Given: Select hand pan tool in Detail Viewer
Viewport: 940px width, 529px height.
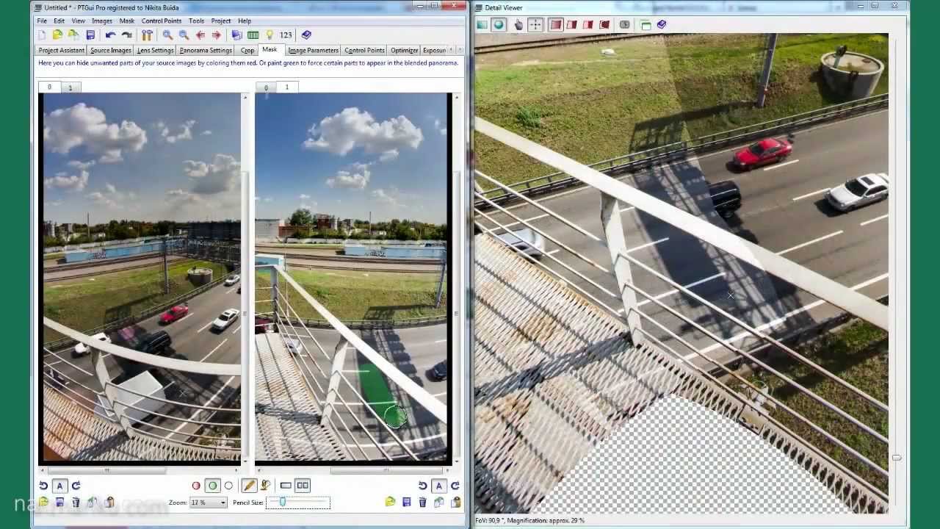Looking at the screenshot, I should [518, 25].
